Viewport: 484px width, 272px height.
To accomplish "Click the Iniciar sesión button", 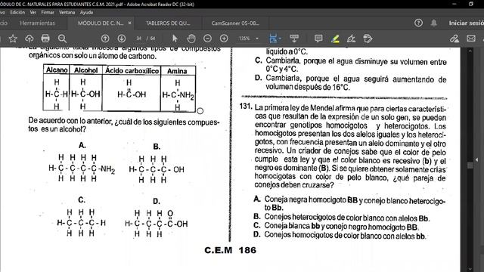I will (x=466, y=23).
